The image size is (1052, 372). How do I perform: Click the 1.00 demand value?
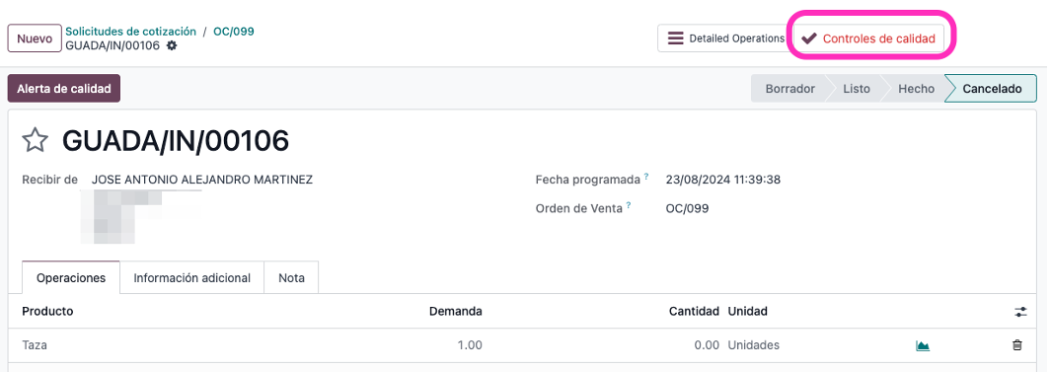470,346
